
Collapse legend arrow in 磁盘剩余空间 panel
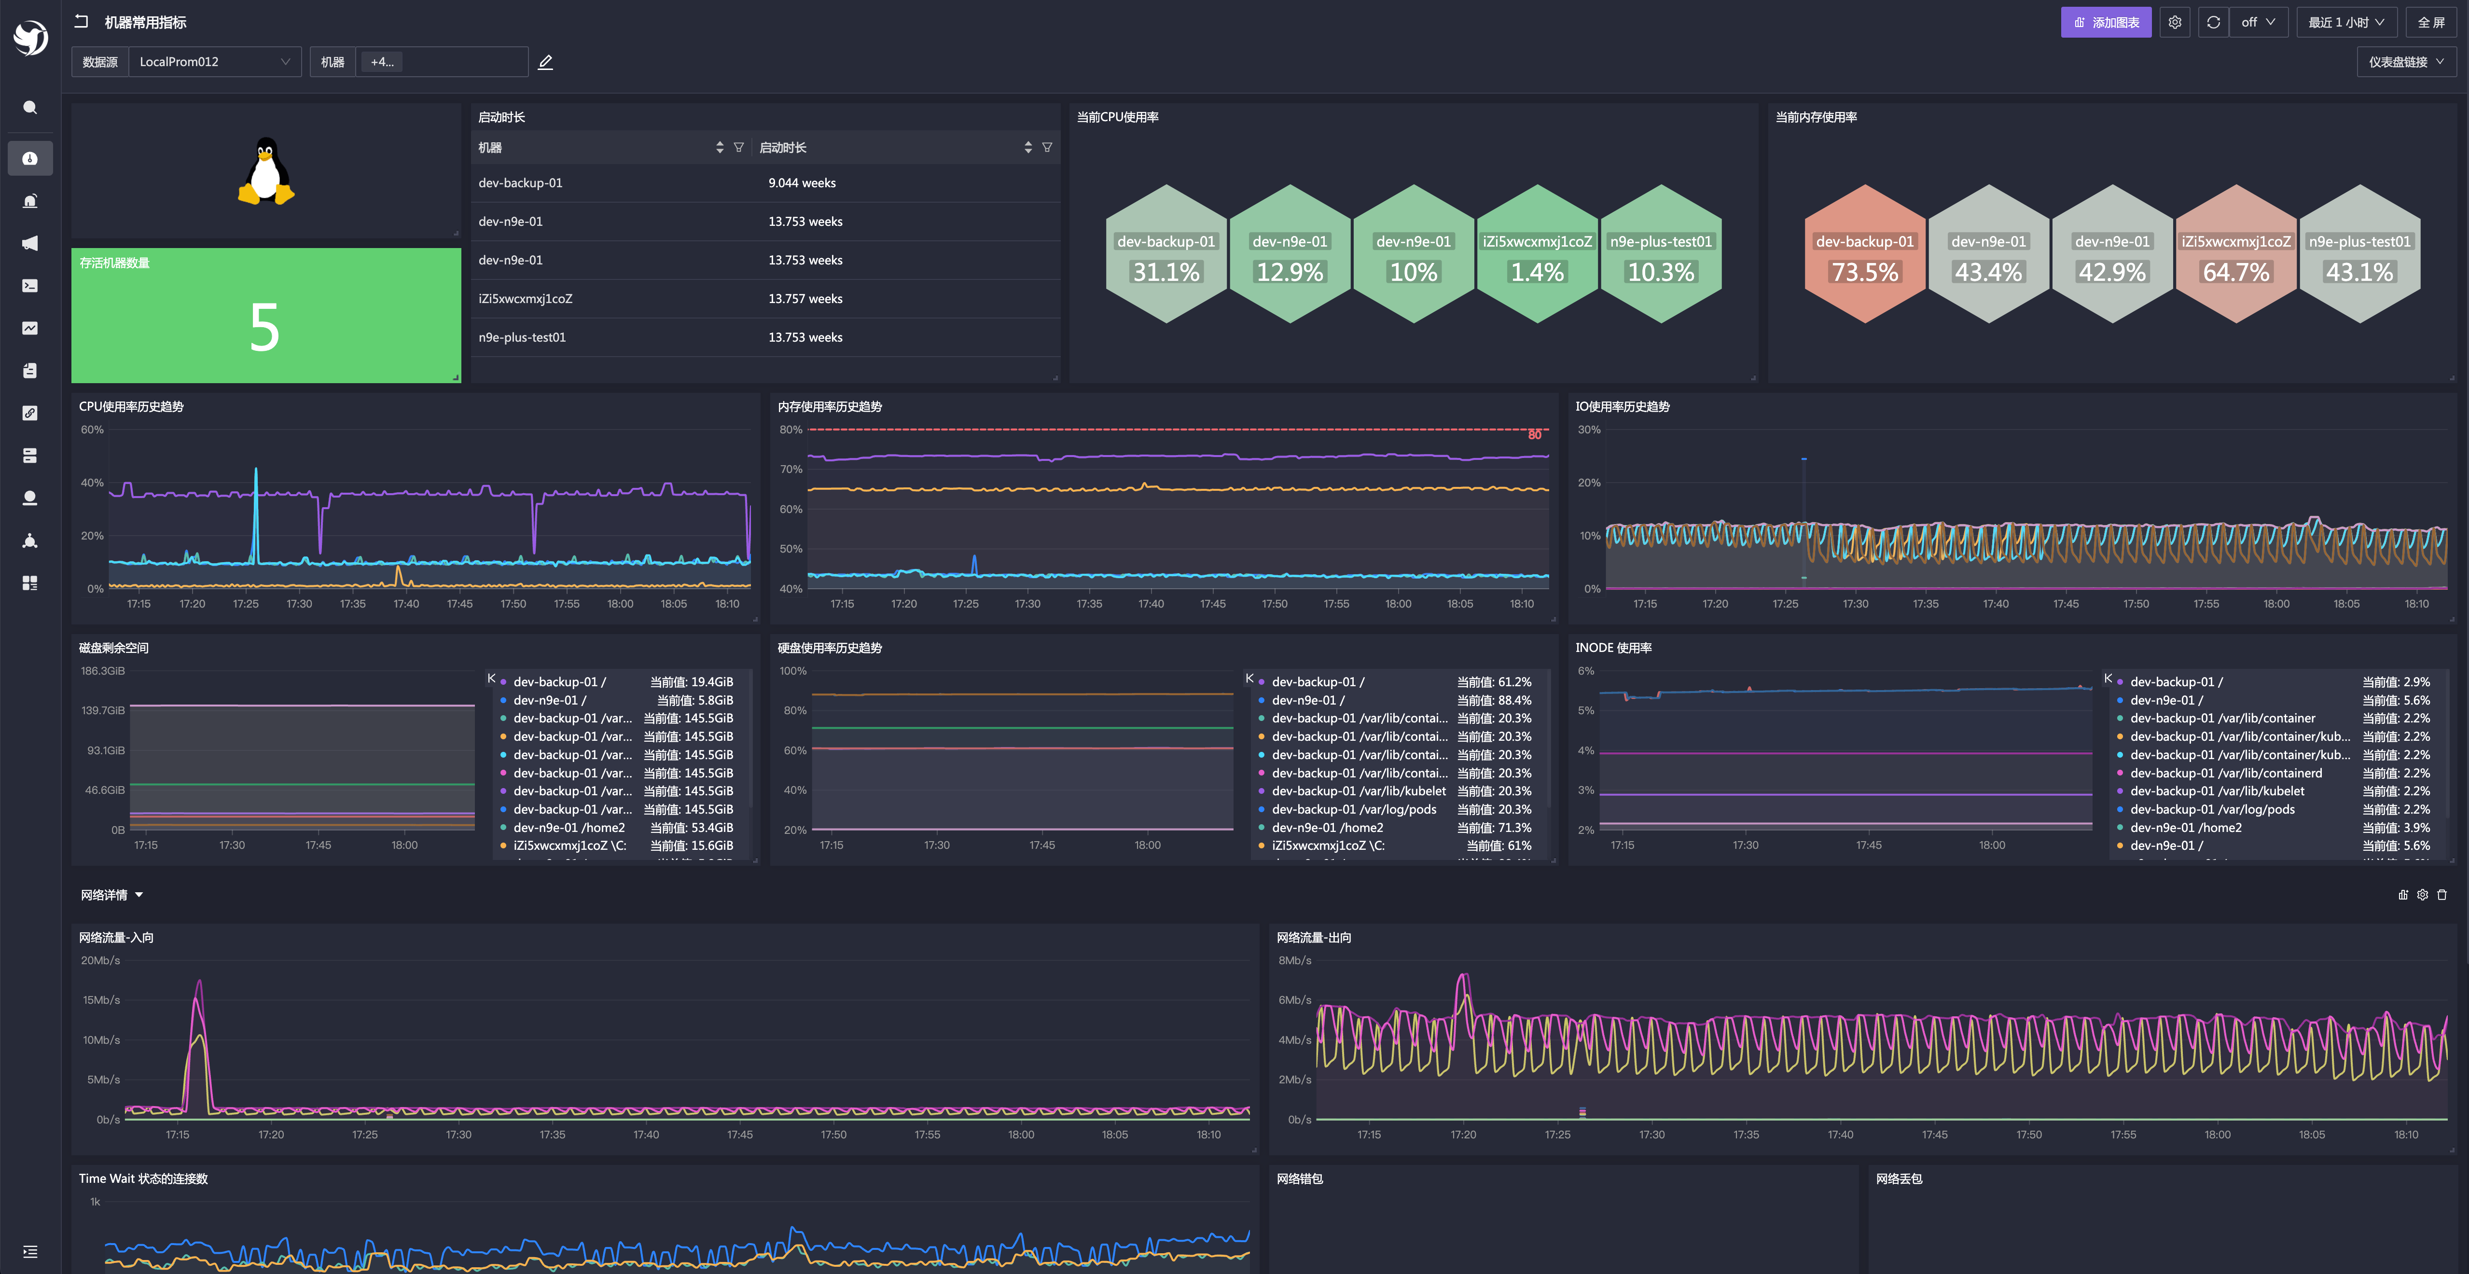(x=492, y=679)
